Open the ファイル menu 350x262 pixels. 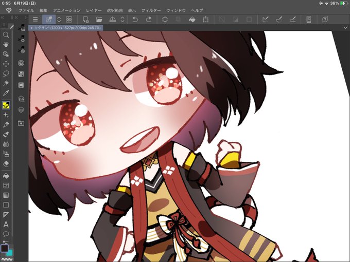pyautogui.click(x=26, y=10)
